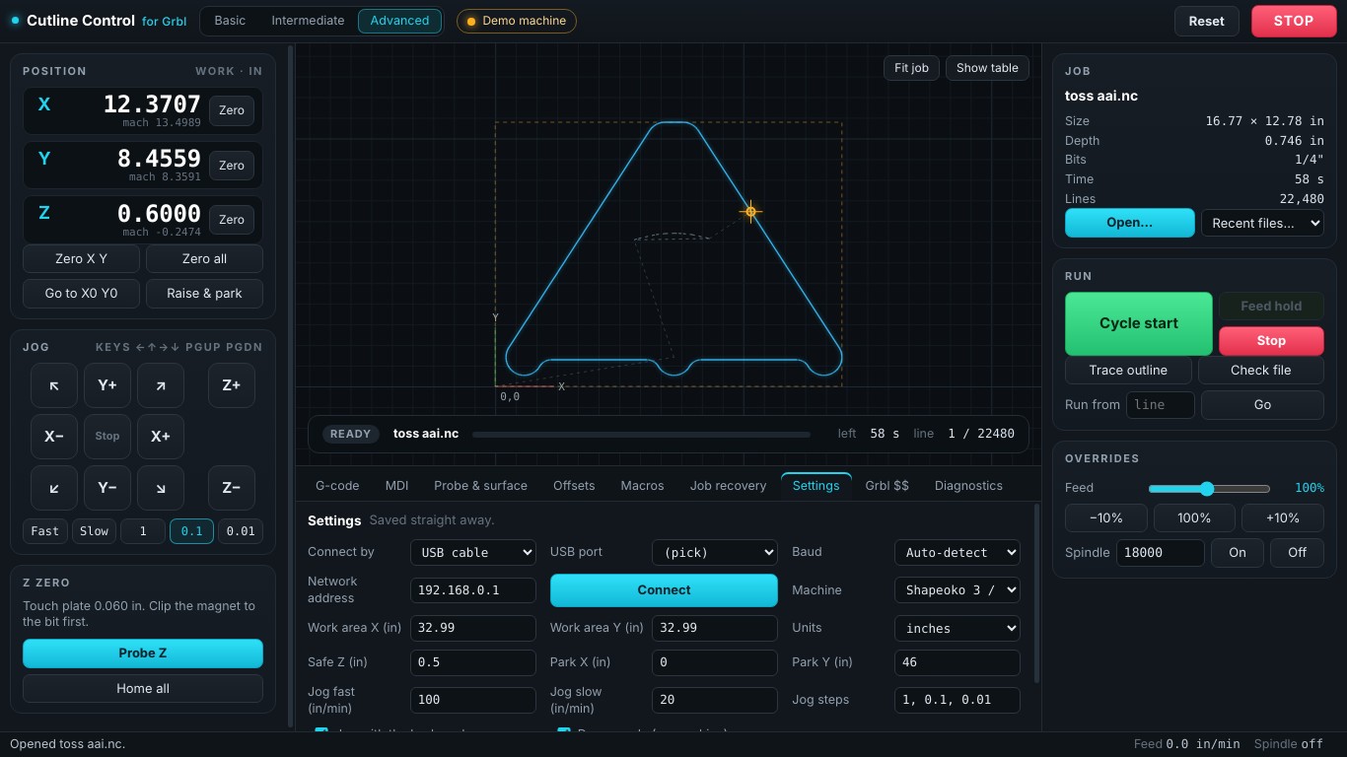Go to the Macros tab
Image resolution: width=1347 pixels, height=757 pixels.
pos(642,486)
